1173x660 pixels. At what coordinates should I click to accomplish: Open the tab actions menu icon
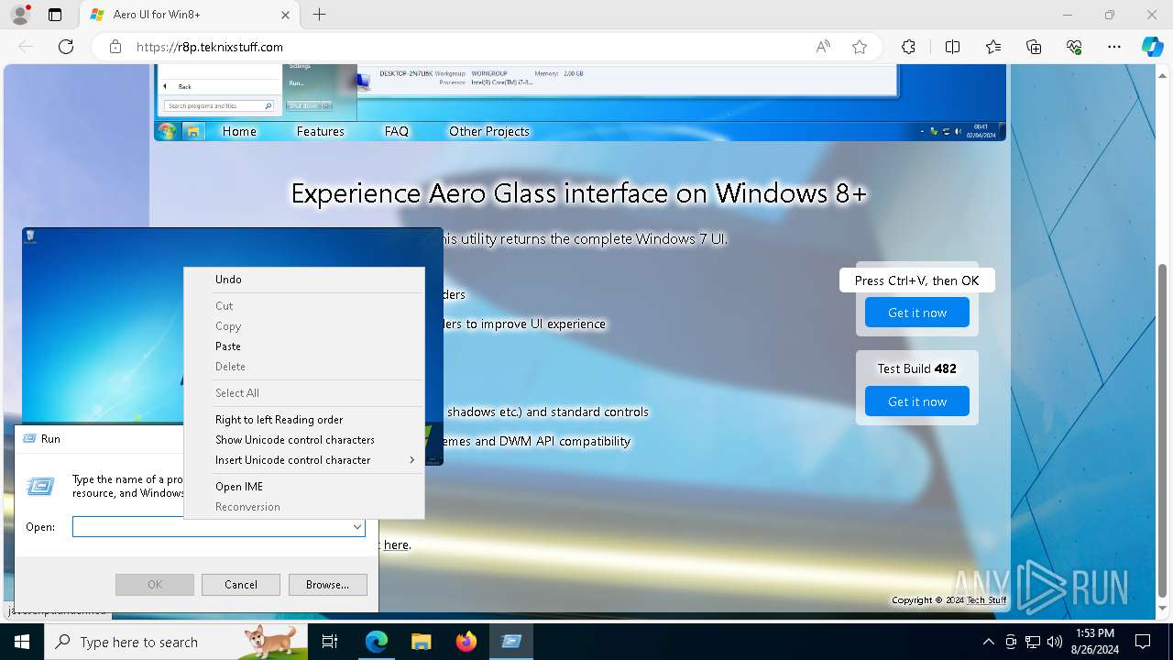(55, 15)
